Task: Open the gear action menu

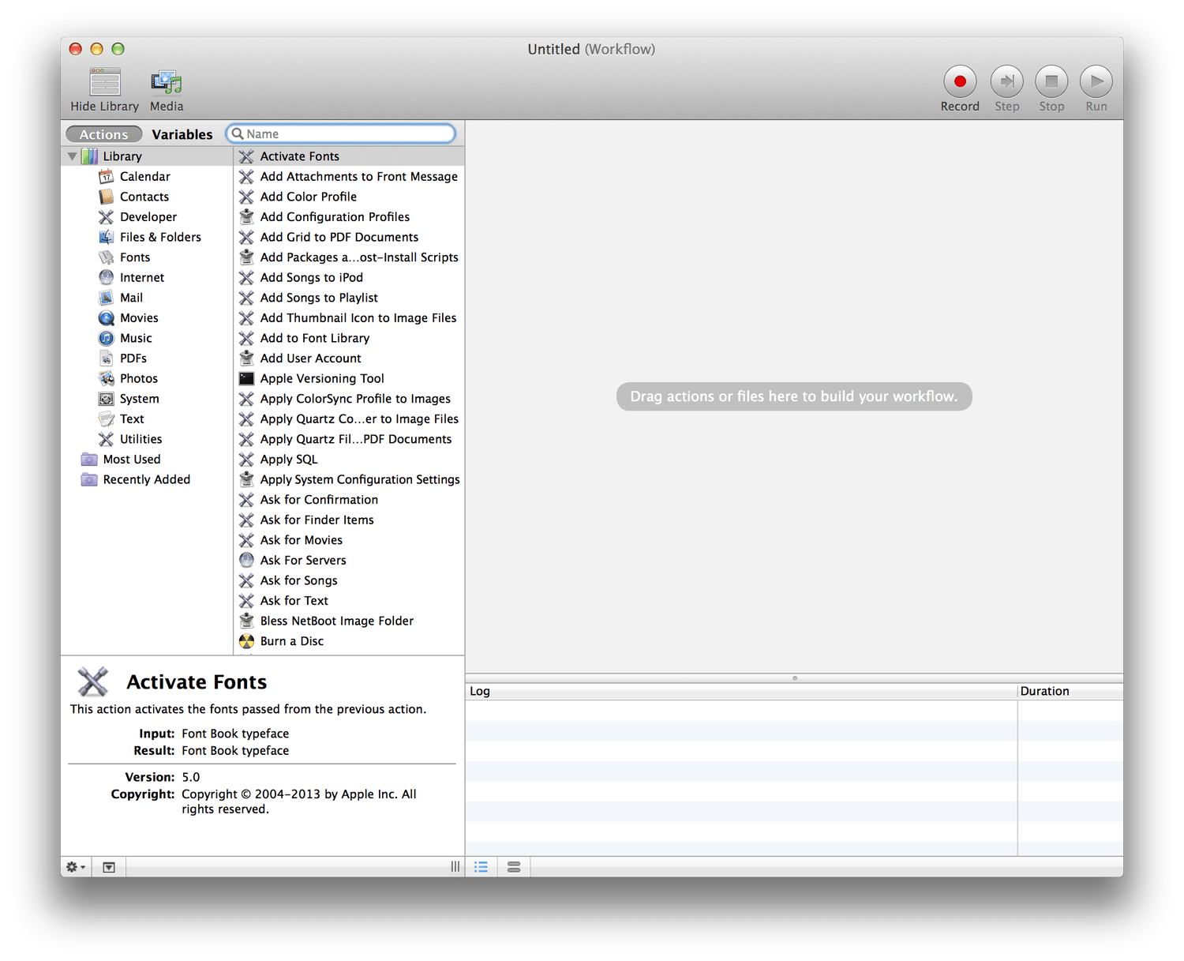Action: (x=76, y=867)
